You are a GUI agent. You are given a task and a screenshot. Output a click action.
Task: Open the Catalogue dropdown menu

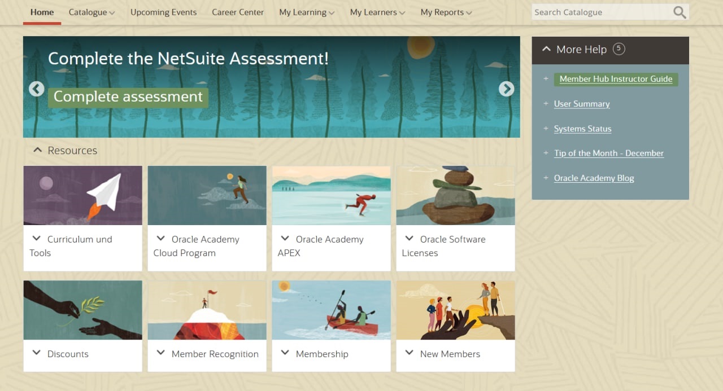click(x=92, y=12)
